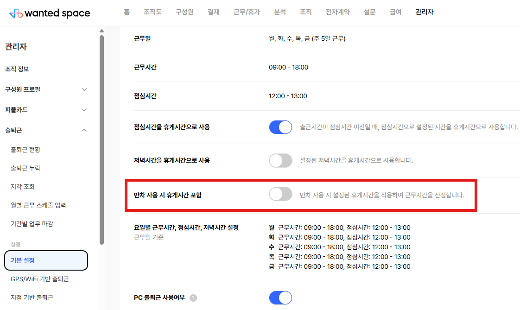Open 기간별 업무 마감

32,224
